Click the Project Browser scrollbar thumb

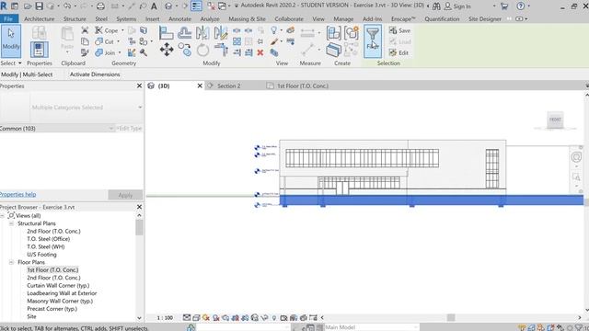click(x=139, y=227)
